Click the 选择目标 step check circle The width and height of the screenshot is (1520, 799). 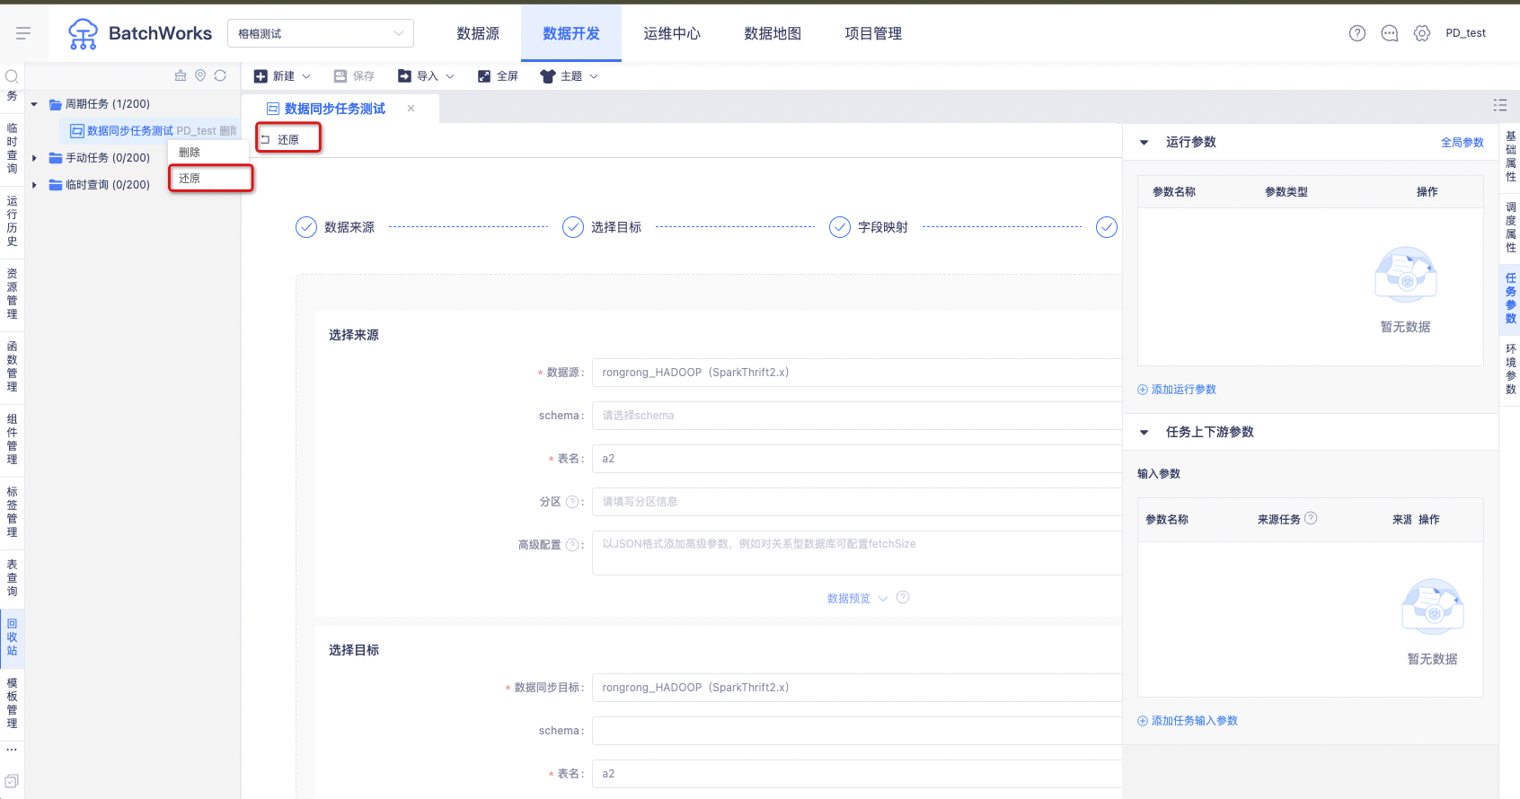(573, 227)
